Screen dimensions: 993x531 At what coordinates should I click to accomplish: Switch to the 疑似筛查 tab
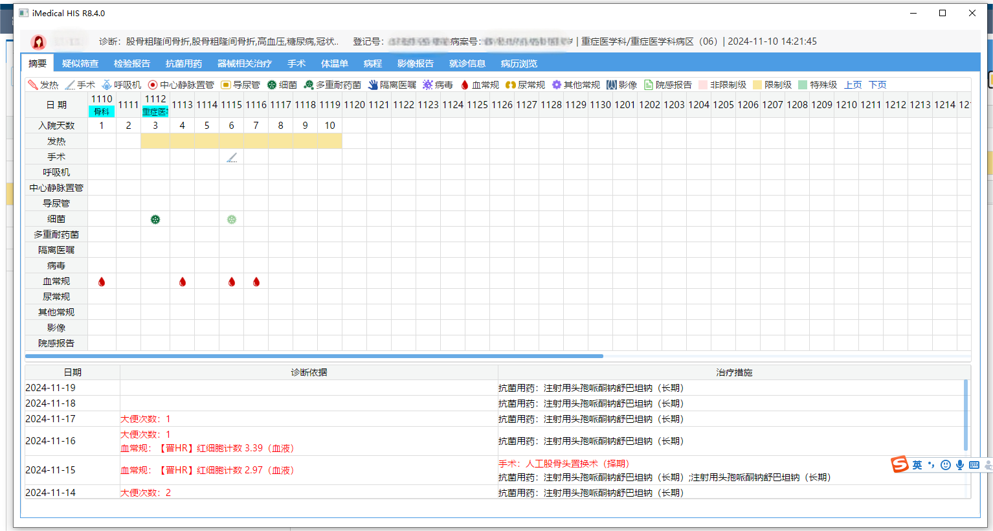(x=80, y=63)
